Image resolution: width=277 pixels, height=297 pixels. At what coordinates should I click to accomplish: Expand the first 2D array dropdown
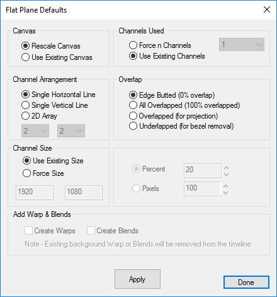click(x=35, y=131)
